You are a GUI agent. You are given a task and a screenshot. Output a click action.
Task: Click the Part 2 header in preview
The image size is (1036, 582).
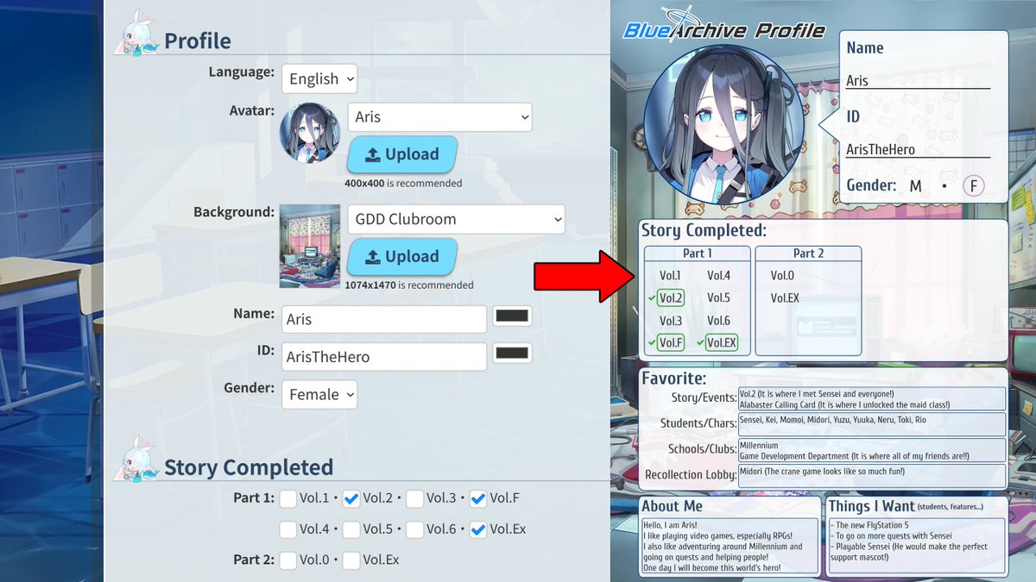click(809, 253)
